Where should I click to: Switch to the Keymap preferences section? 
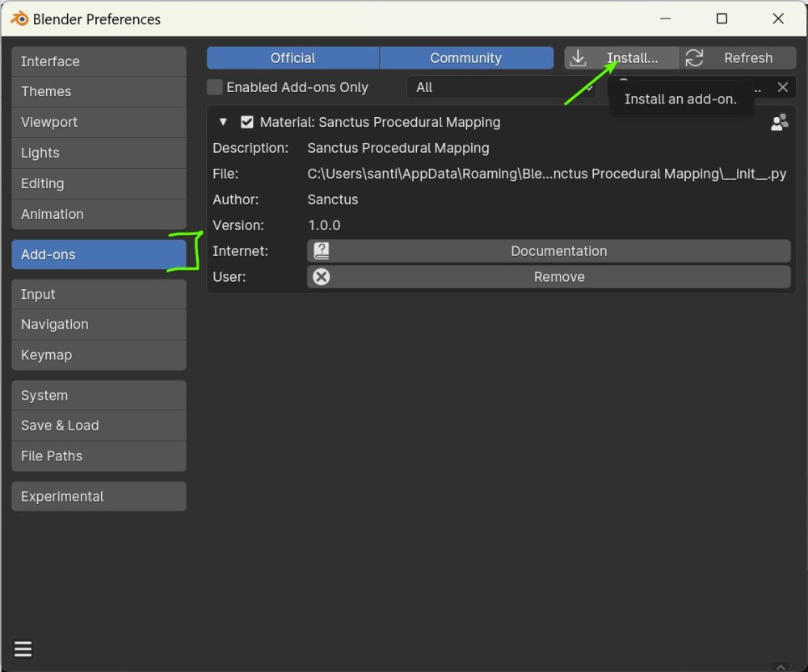click(x=99, y=355)
